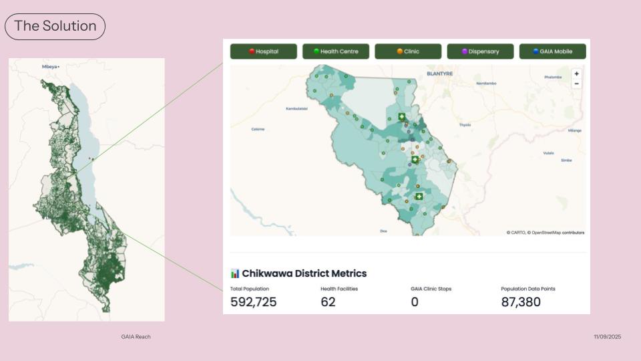
Task: Click the BLANTYRE map label
Action: [440, 74]
